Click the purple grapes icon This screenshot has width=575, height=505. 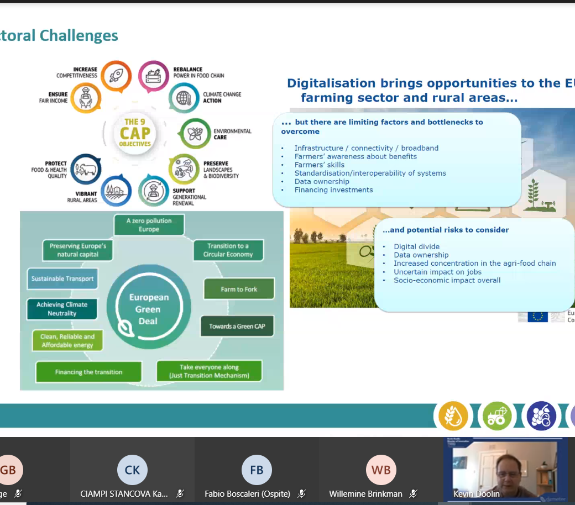click(x=541, y=415)
